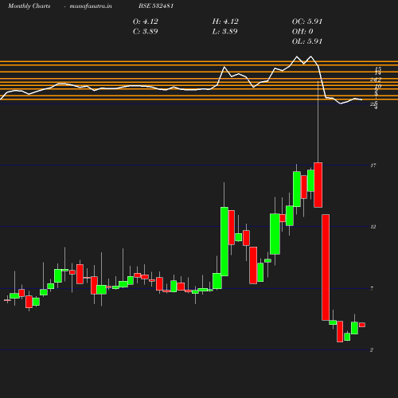Click the '7' price axis label
Image resolution: width=398 pixels, height=398 pixels.
[x=372, y=288]
